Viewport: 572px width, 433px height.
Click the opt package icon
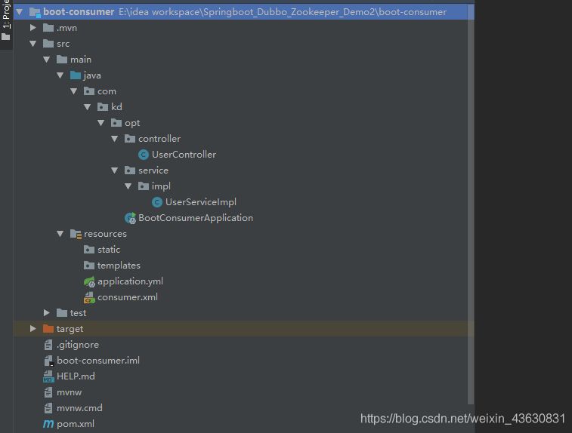point(116,123)
